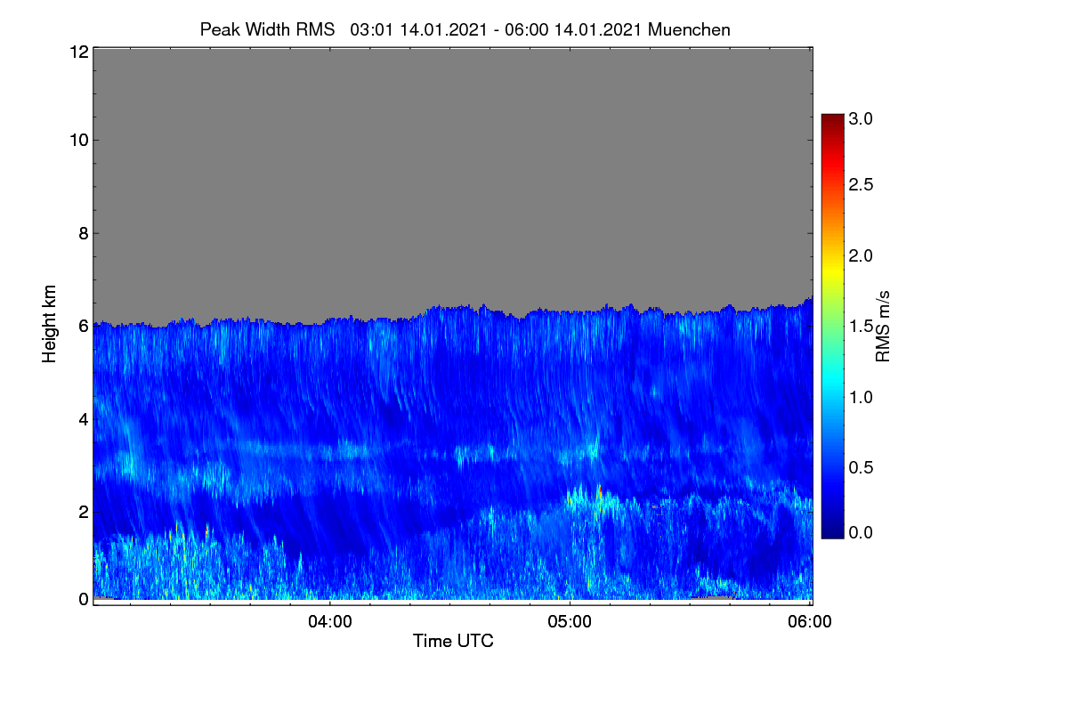Click the '2' height tick label
The image size is (1068, 712).
[x=83, y=512]
